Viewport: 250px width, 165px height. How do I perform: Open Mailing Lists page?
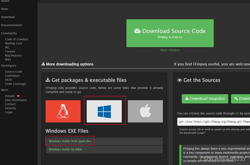click(x=14, y=43)
